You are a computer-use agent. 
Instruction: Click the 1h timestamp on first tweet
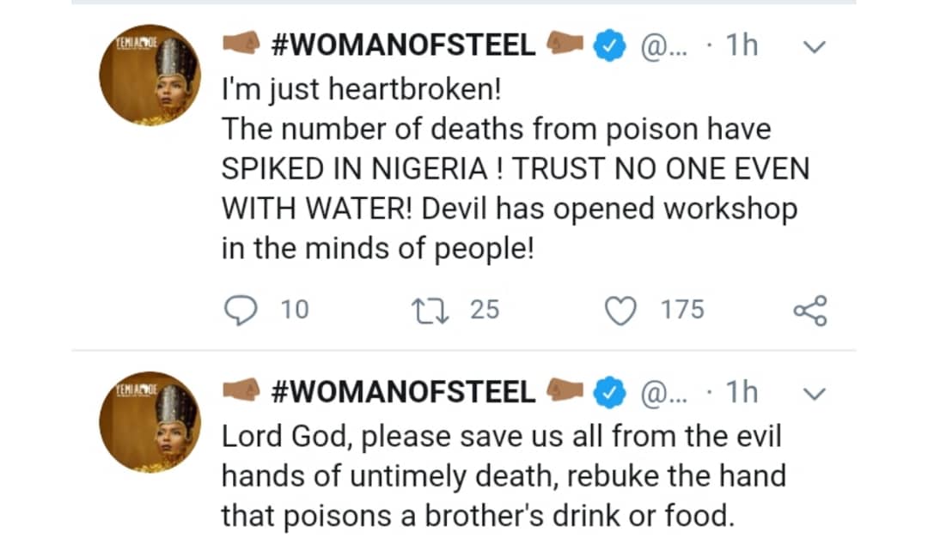click(742, 46)
